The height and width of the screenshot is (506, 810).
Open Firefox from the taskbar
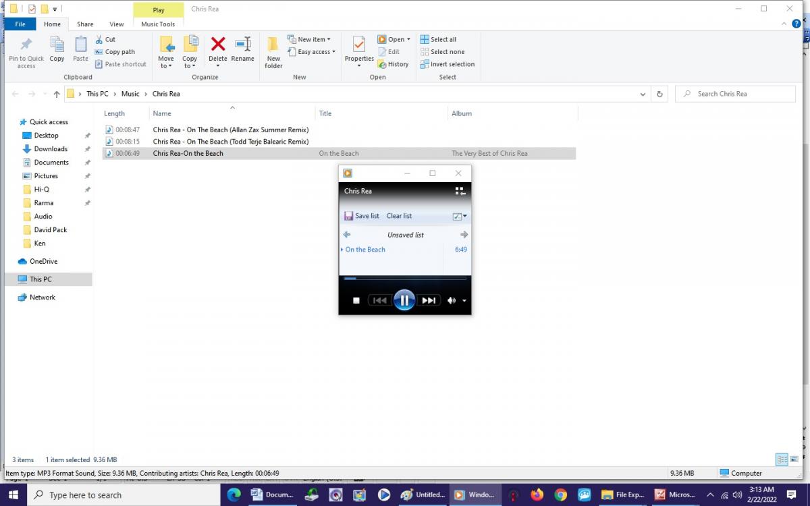point(537,495)
